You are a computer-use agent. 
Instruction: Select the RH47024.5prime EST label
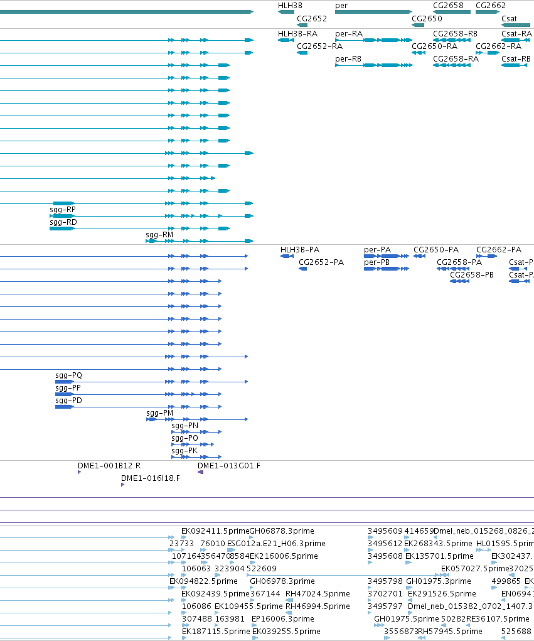(x=318, y=595)
